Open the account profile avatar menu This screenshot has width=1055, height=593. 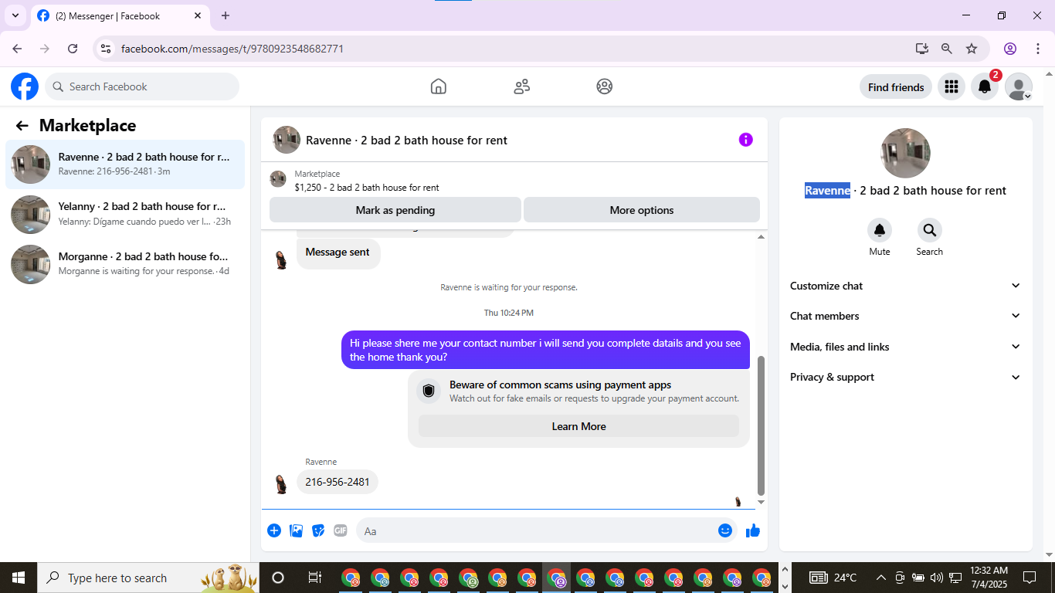pos(1019,86)
